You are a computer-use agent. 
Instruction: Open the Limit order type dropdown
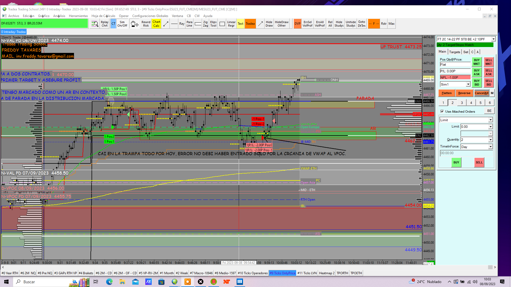tap(490, 120)
